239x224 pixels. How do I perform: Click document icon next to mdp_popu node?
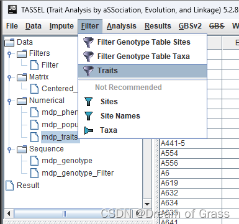pos(34,125)
